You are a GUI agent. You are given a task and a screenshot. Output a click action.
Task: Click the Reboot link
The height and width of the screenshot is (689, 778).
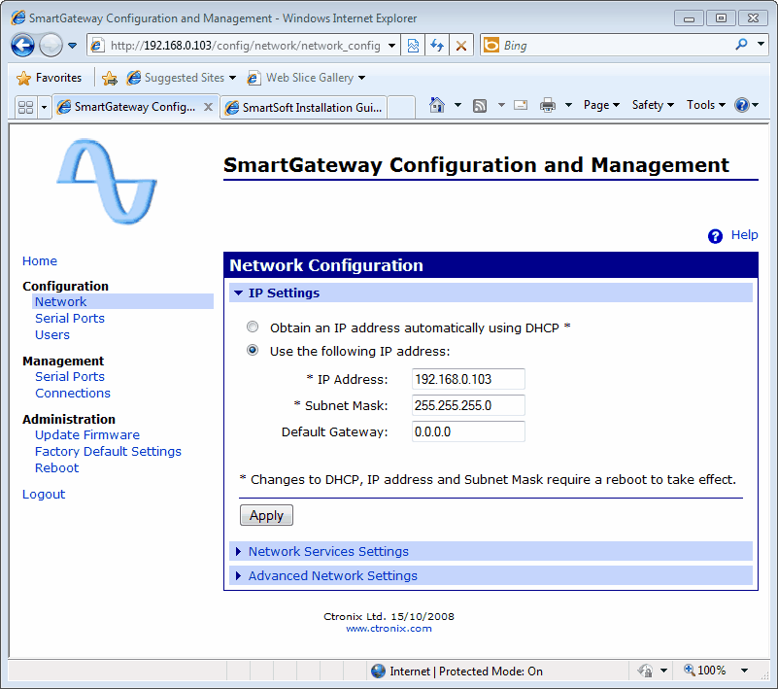tap(56, 468)
